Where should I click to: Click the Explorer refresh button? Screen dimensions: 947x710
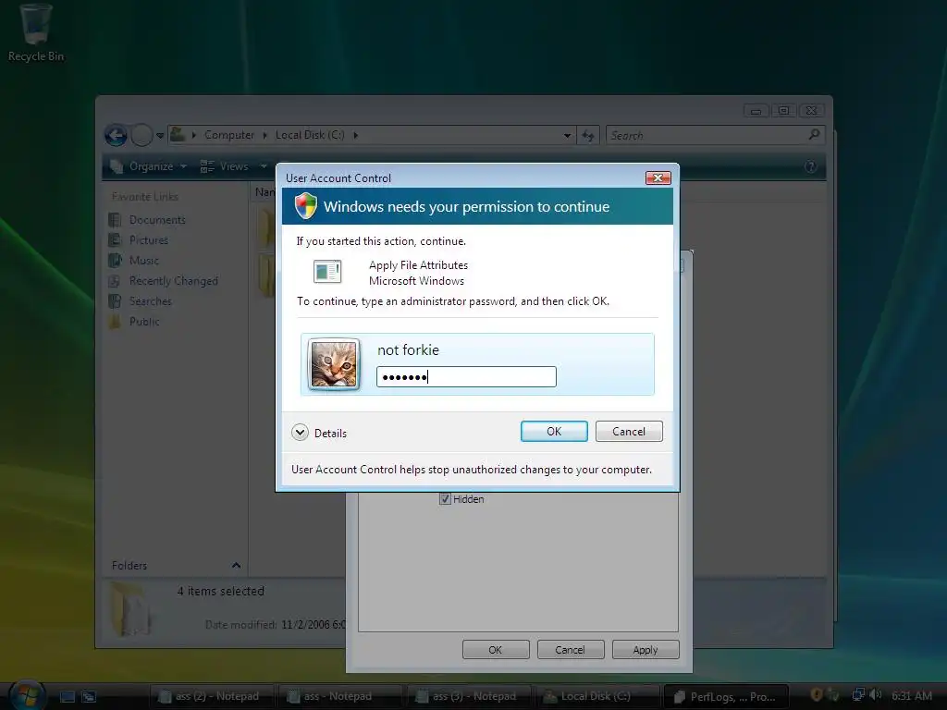(587, 135)
